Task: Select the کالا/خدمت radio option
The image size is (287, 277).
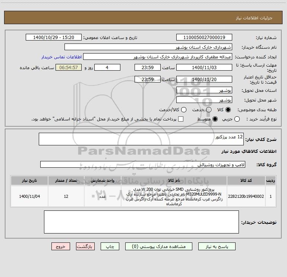Action: [184, 110]
